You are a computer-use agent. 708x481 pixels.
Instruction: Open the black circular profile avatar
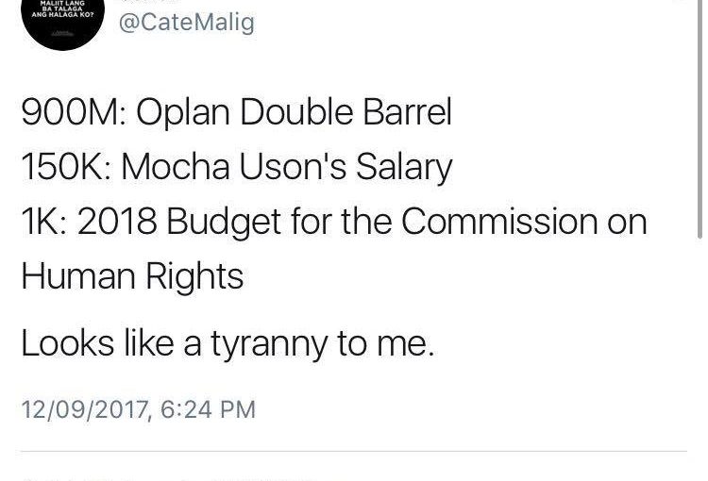(62, 22)
